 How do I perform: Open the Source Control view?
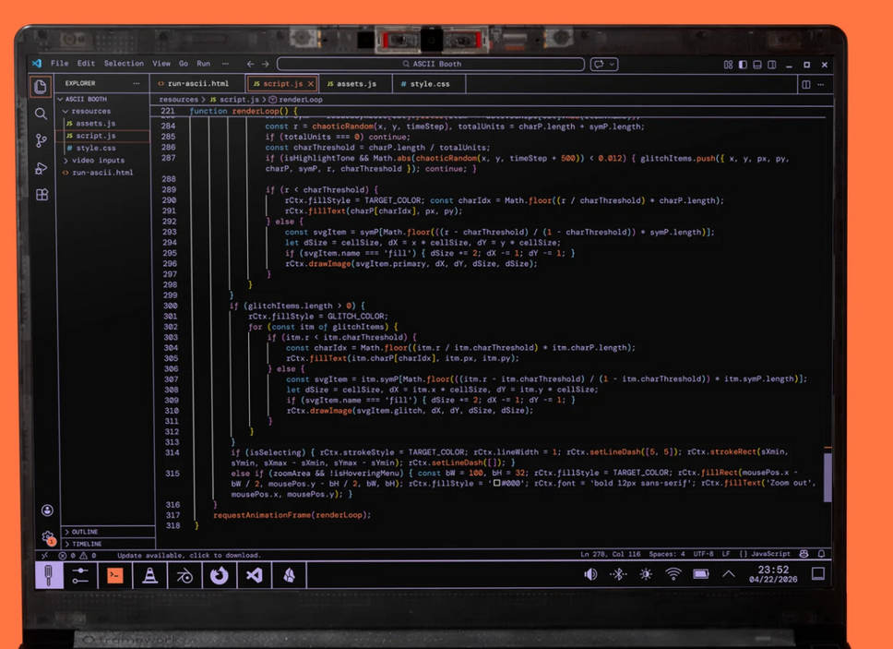[x=42, y=140]
